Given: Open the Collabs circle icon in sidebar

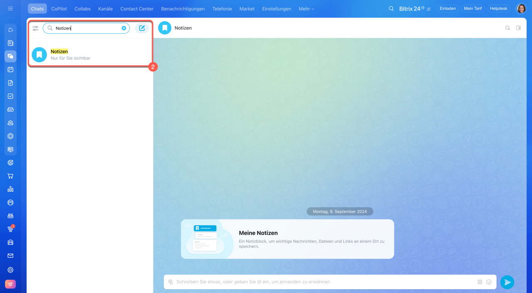Looking at the screenshot, I should (10, 30).
